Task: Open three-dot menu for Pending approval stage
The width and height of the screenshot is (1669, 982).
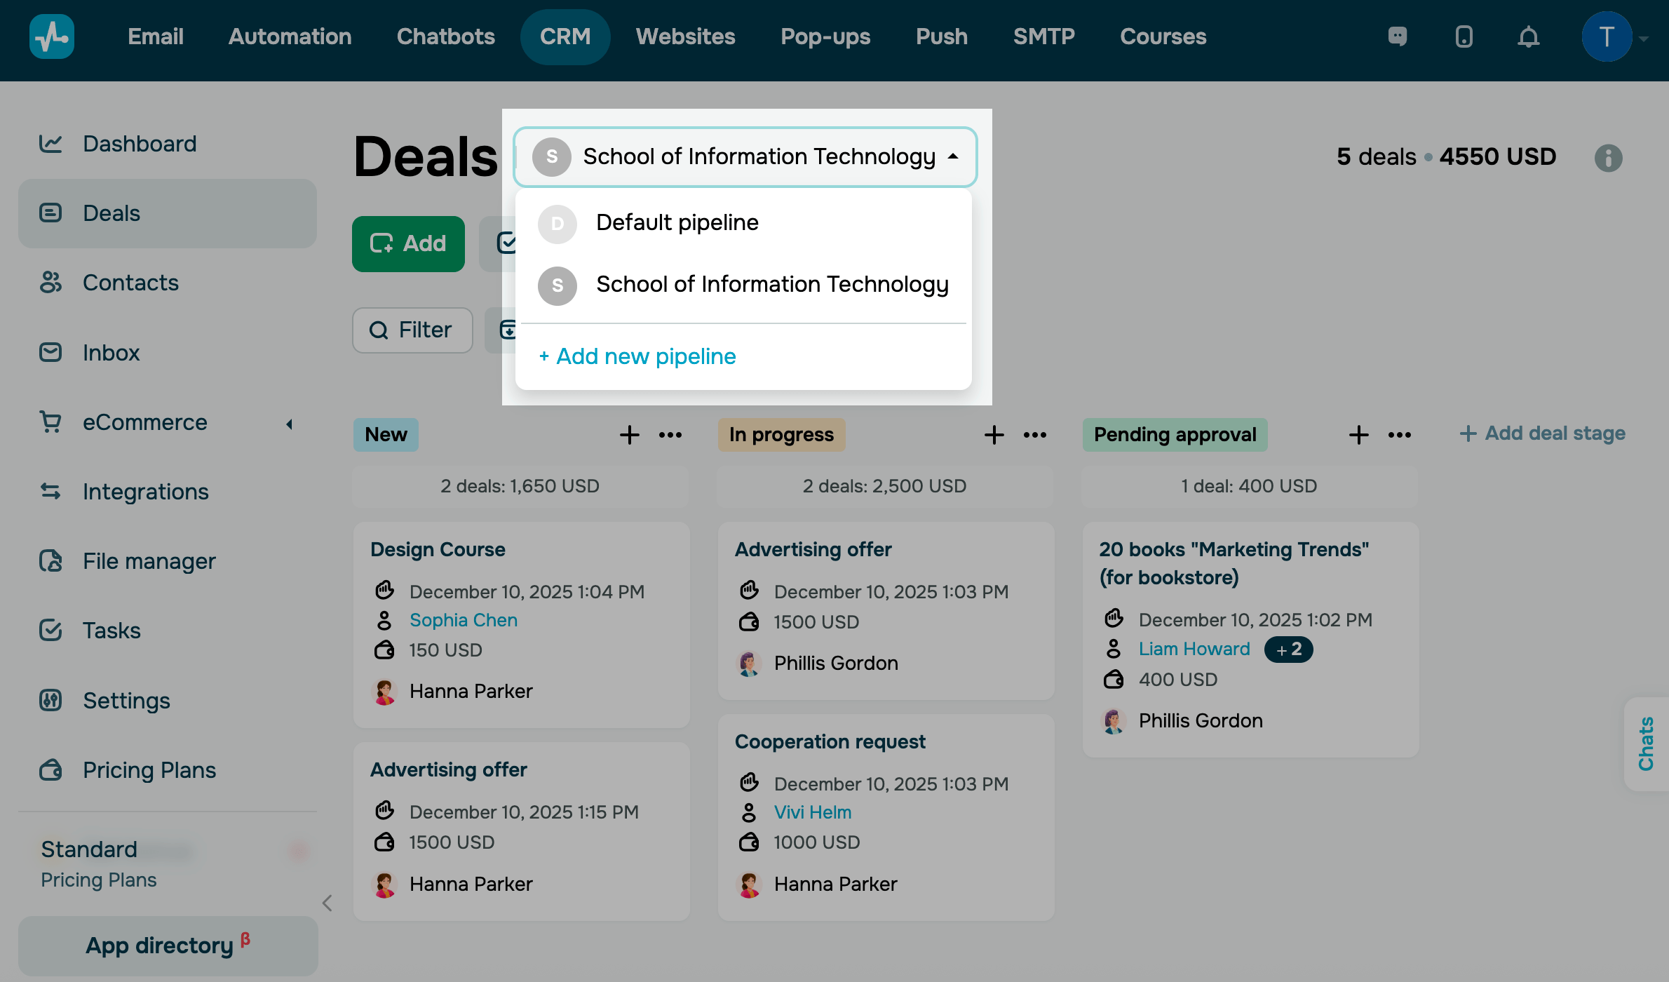Action: click(1399, 435)
